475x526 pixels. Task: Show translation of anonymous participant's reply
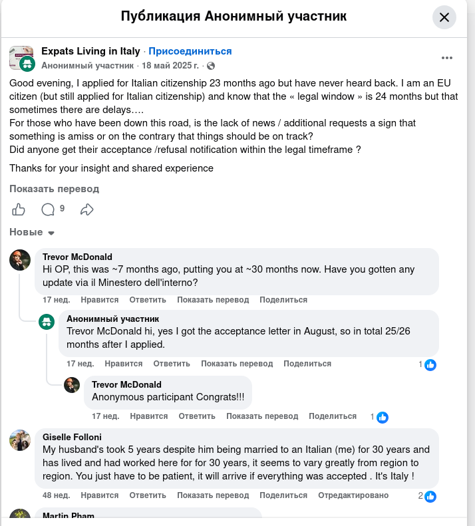237,364
